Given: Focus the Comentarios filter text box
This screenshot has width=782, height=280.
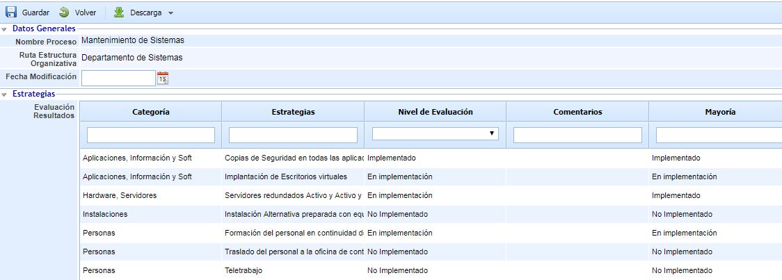Looking at the screenshot, I should tap(577, 135).
